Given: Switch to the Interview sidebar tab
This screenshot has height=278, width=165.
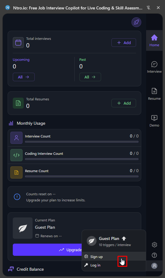Looking at the screenshot, I should click(154, 67).
